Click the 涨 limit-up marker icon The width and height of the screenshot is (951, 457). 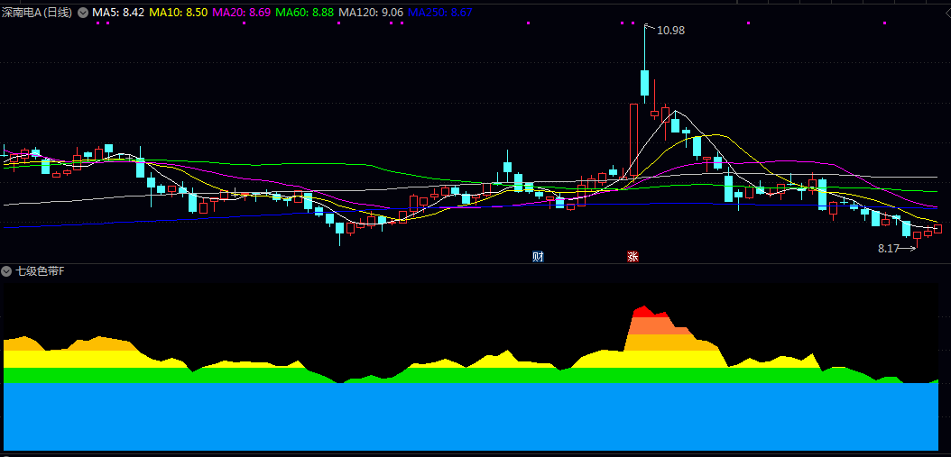pyautogui.click(x=632, y=257)
